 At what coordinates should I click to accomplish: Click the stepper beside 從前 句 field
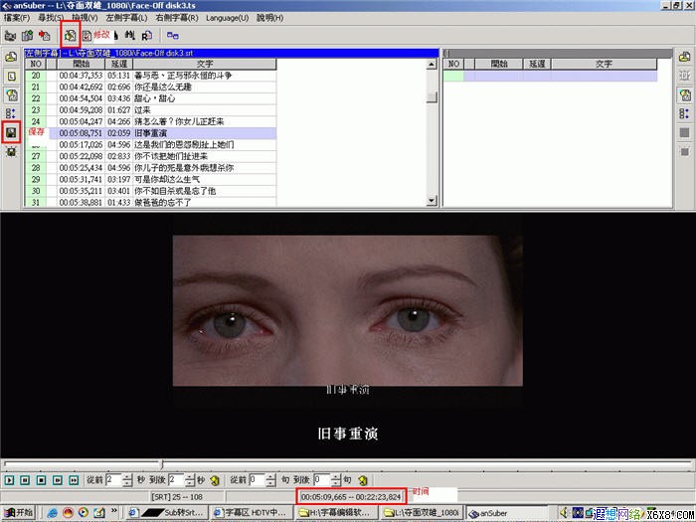pyautogui.click(x=270, y=480)
